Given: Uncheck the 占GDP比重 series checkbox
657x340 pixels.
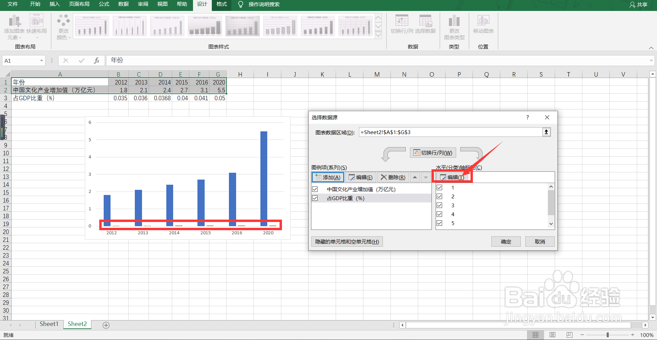Looking at the screenshot, I should (315, 198).
